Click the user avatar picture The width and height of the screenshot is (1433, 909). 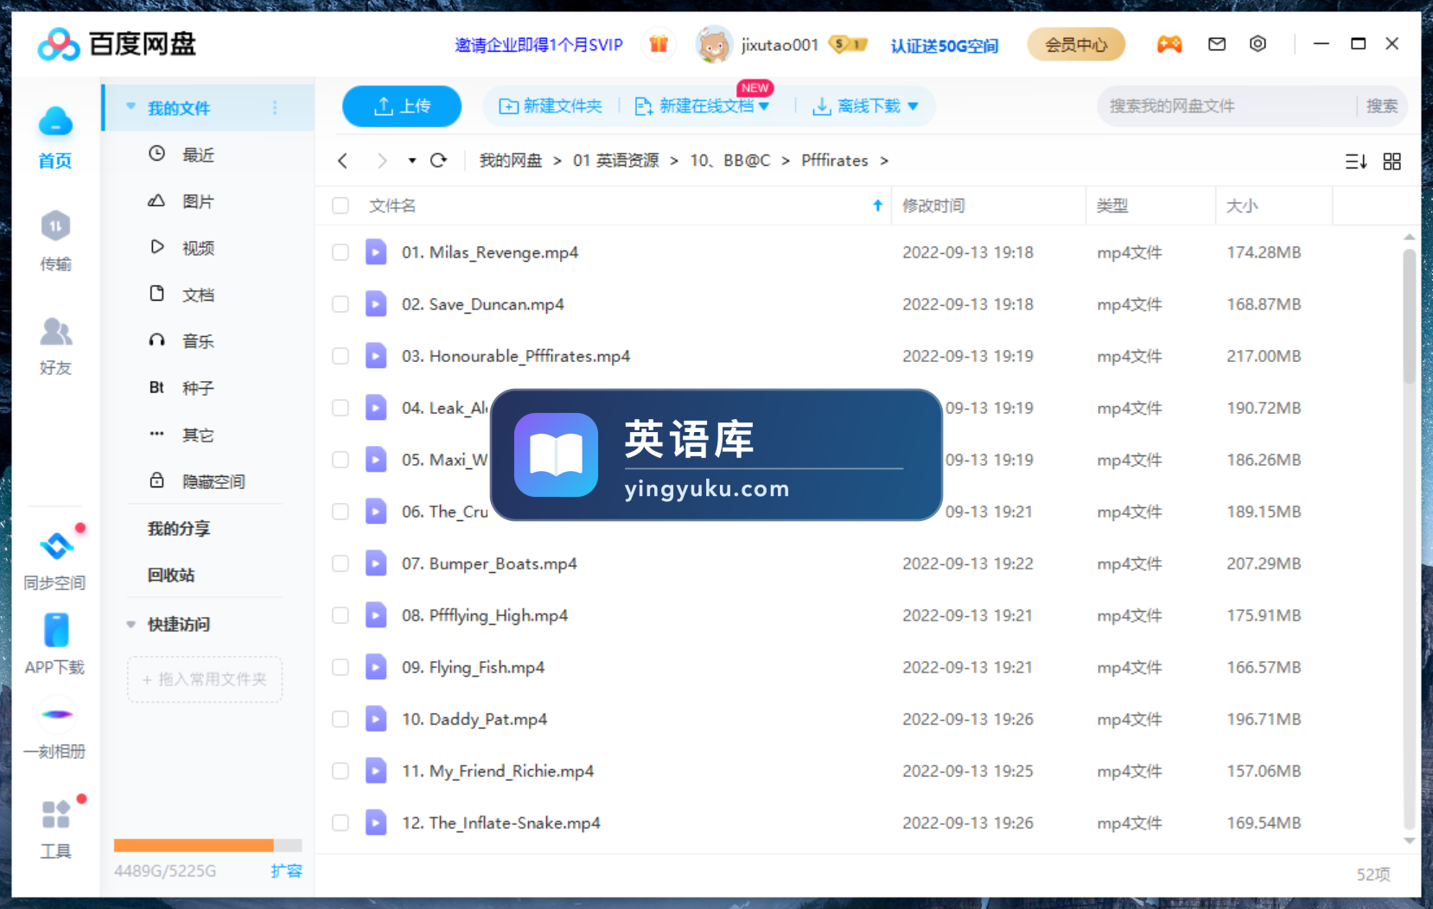pyautogui.click(x=714, y=44)
